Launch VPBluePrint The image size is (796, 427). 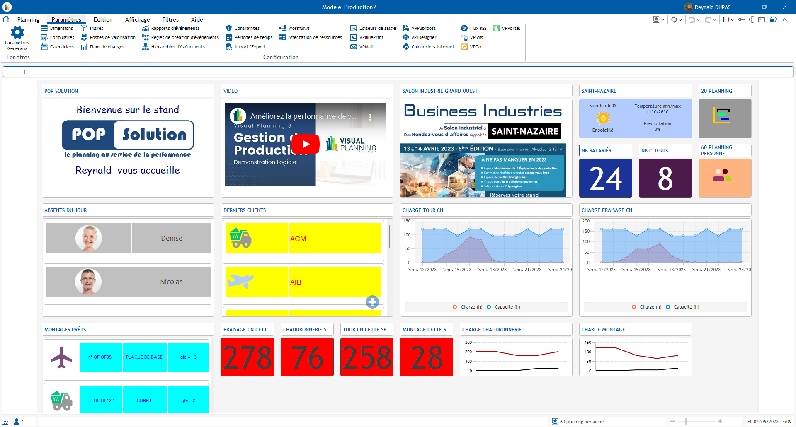point(367,37)
